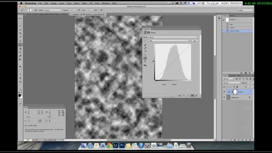
Task: Open Lightroom from the Dock
Action: point(116,145)
